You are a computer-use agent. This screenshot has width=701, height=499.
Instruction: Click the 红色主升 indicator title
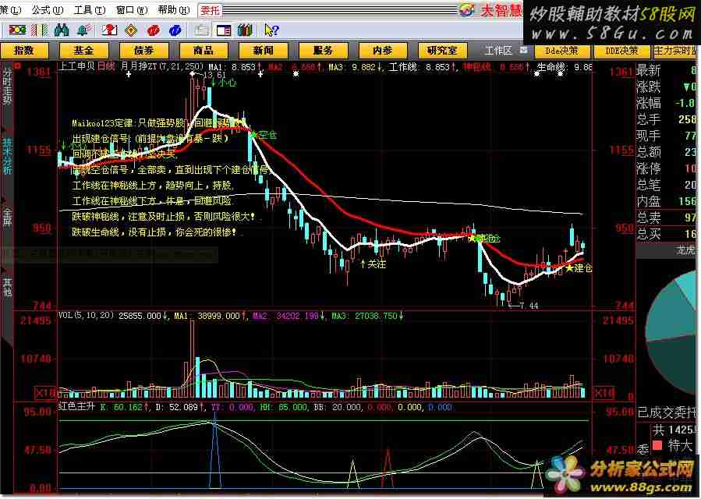77,406
